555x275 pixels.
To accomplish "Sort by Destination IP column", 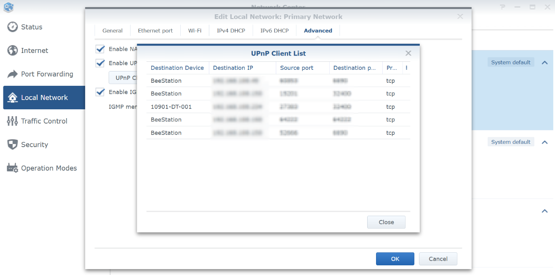I will 243,68.
